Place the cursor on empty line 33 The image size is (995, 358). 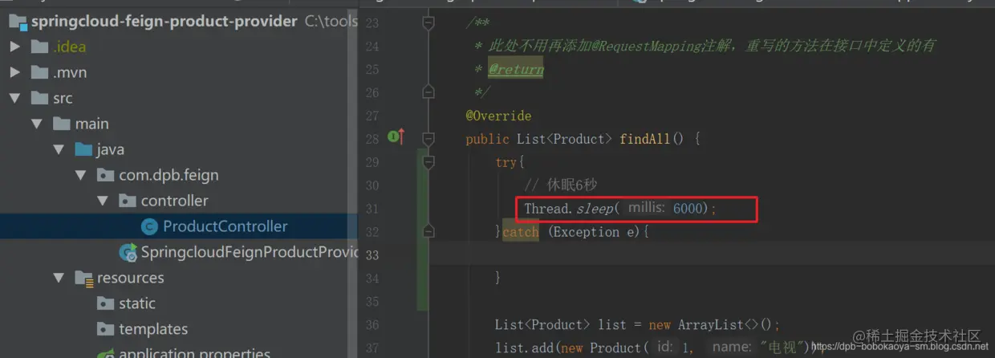click(x=712, y=255)
